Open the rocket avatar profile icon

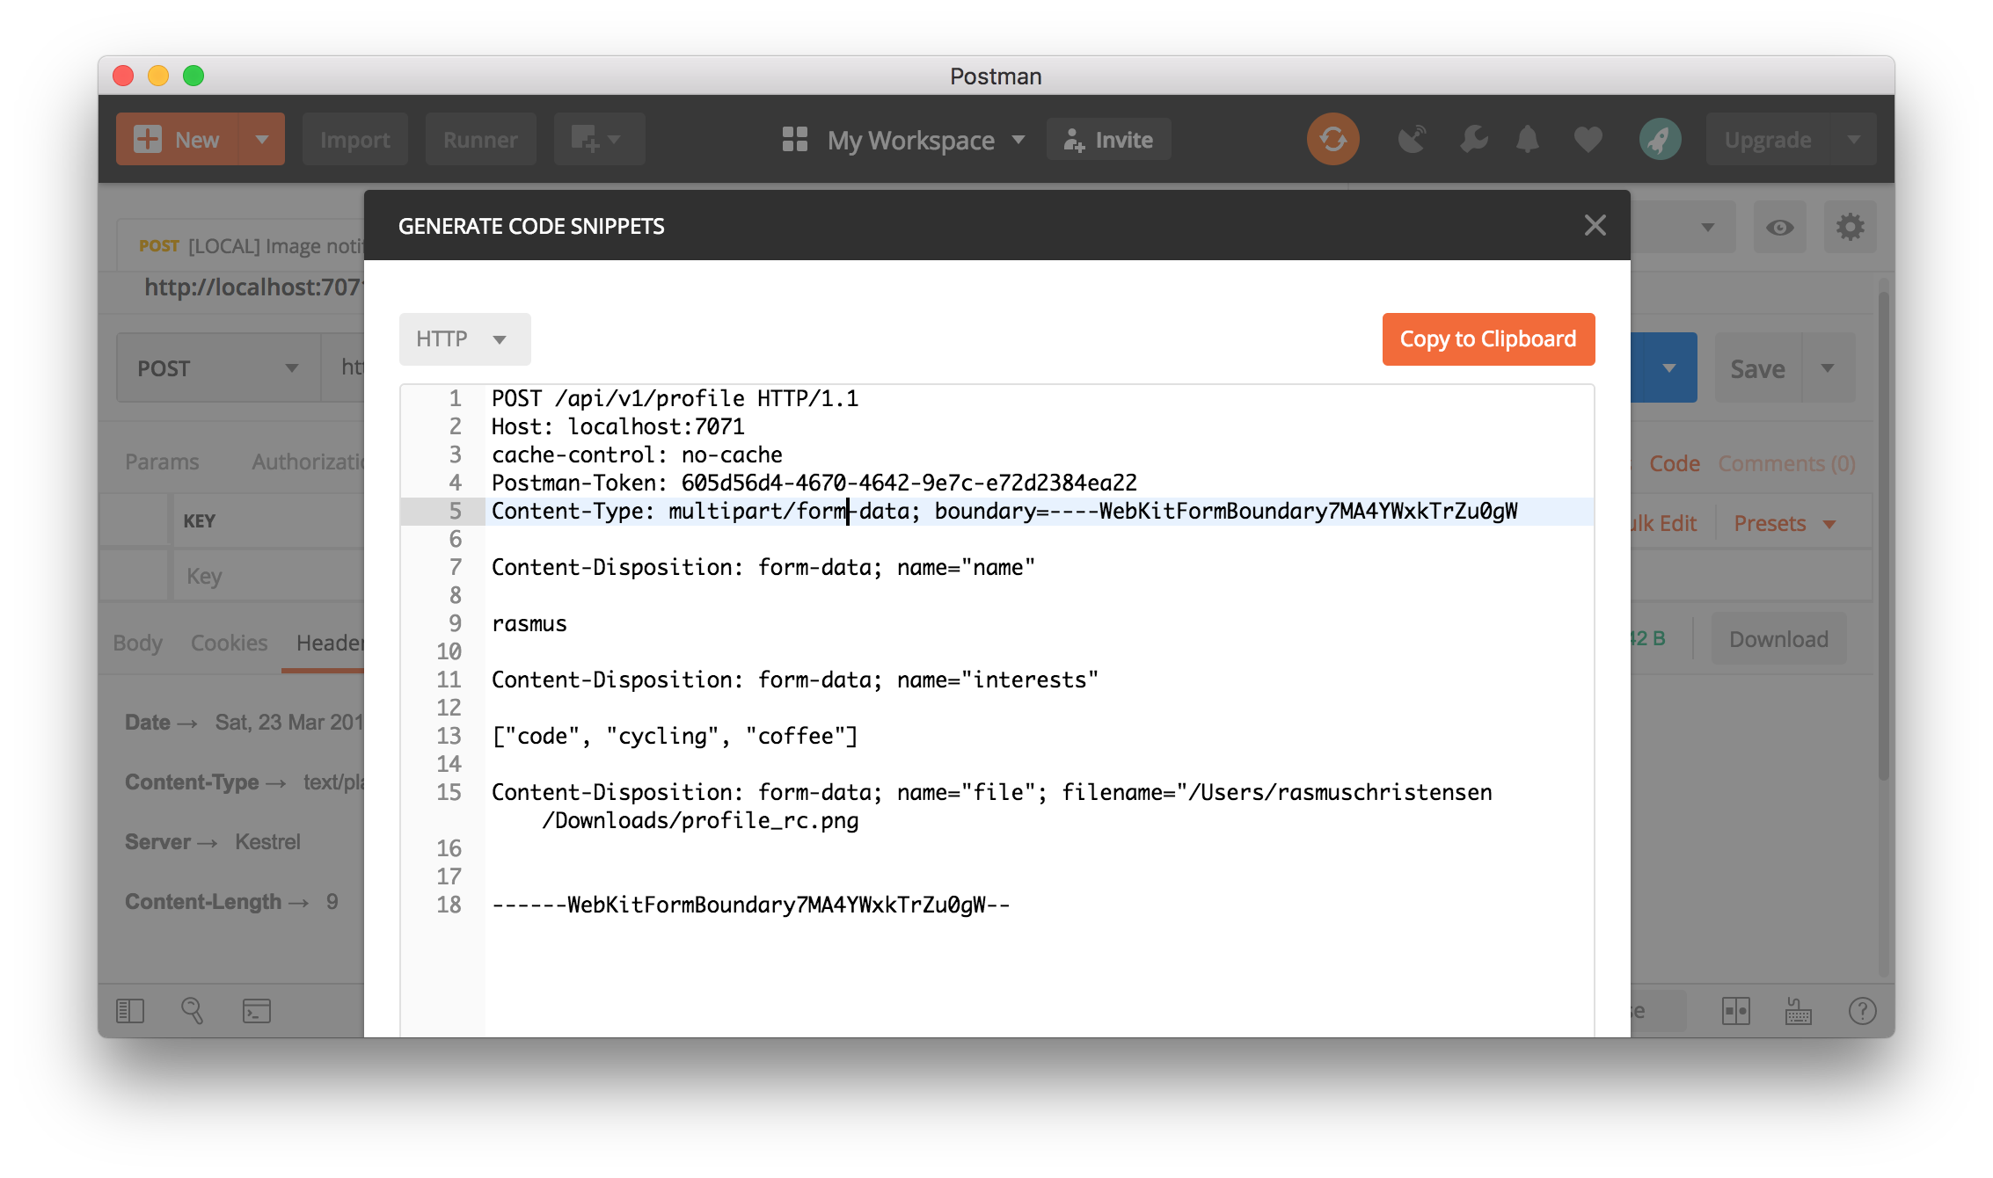pyautogui.click(x=1660, y=139)
